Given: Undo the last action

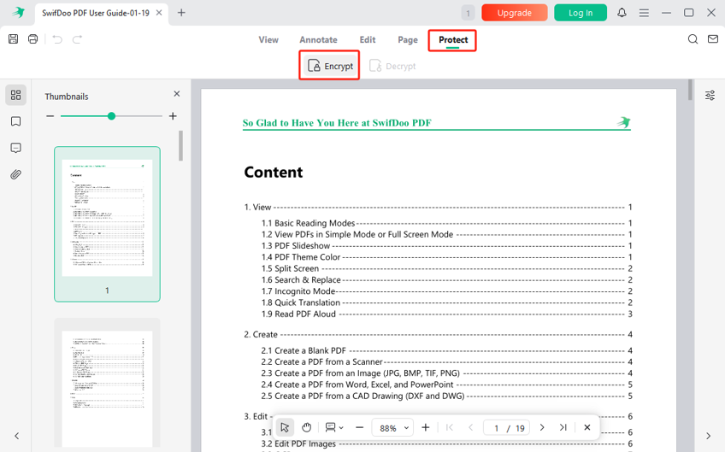Looking at the screenshot, I should [57, 39].
